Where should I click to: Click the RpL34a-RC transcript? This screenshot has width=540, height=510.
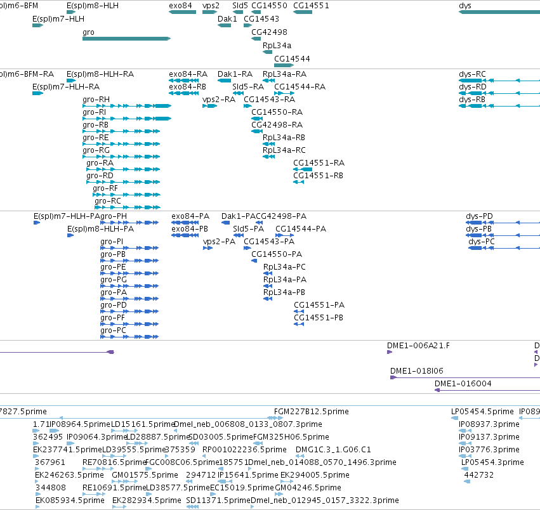[x=268, y=157]
